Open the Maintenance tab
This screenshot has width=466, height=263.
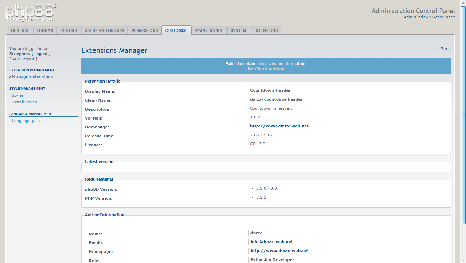[x=209, y=30]
